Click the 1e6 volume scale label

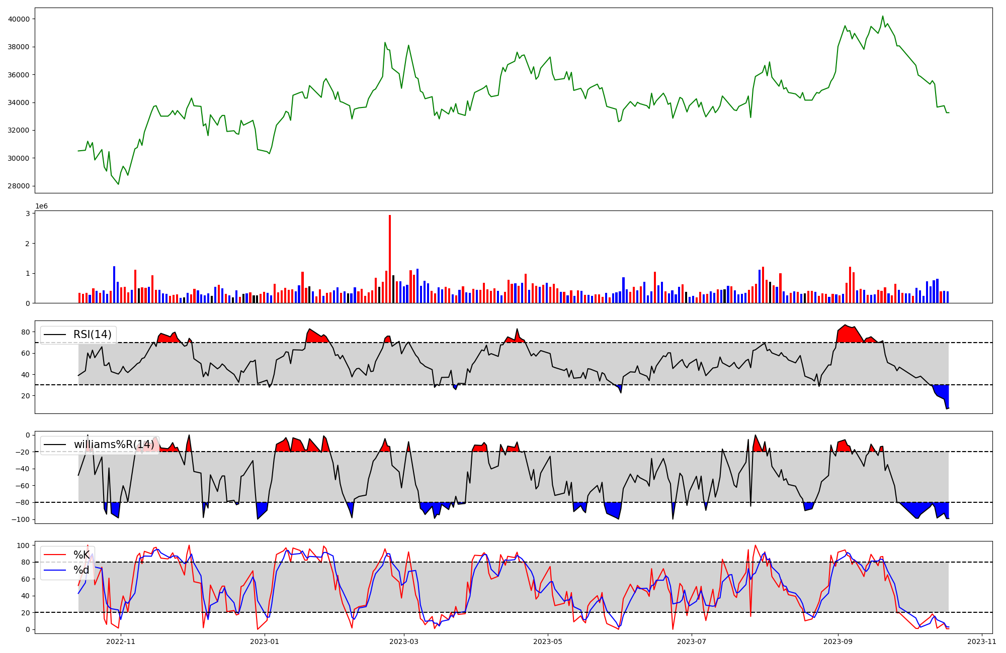pyautogui.click(x=41, y=206)
